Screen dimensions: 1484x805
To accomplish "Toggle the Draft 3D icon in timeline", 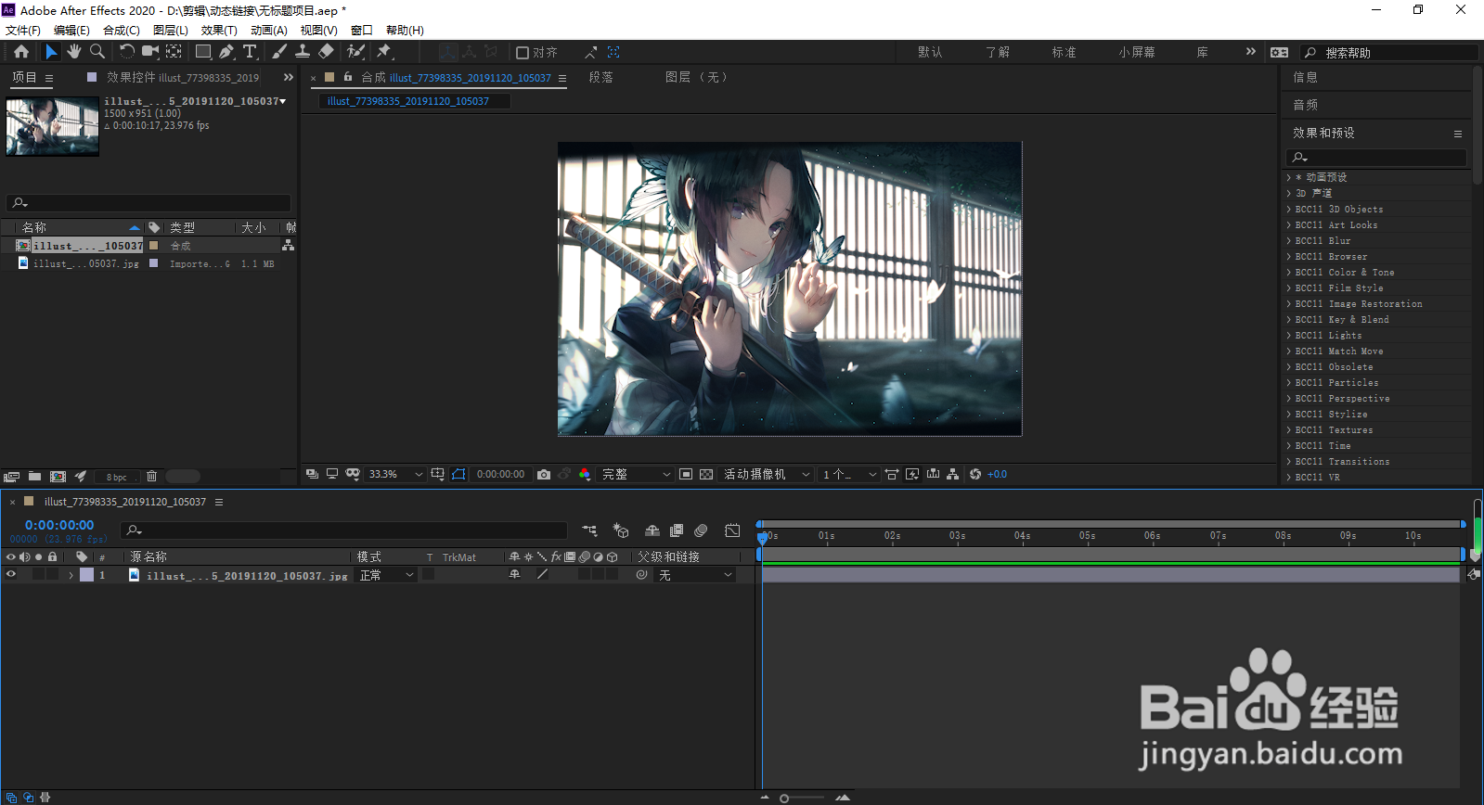I will click(x=621, y=530).
